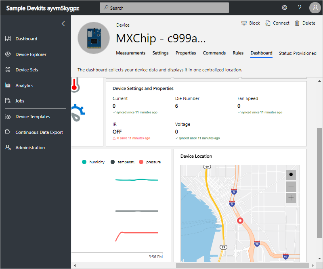This screenshot has height=269, width=323.
Task: Click inside the Search field
Action: 164,7
